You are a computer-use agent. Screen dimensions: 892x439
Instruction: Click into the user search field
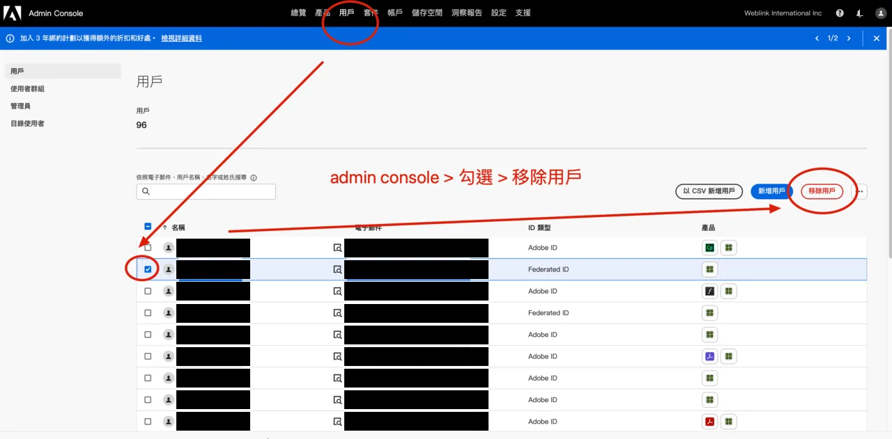[x=206, y=191]
